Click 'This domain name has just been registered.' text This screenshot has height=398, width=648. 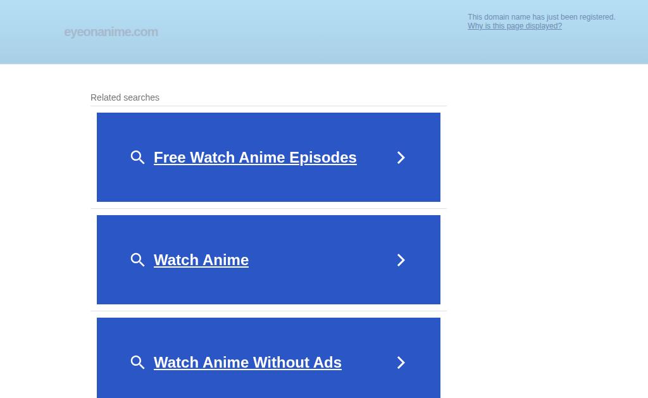click(542, 17)
